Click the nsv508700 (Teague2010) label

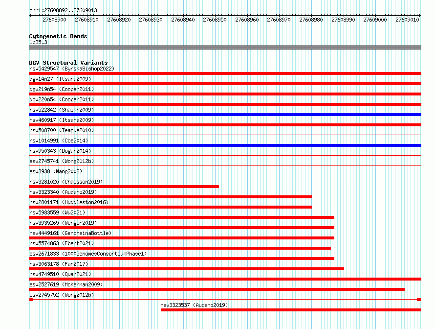(x=62, y=130)
